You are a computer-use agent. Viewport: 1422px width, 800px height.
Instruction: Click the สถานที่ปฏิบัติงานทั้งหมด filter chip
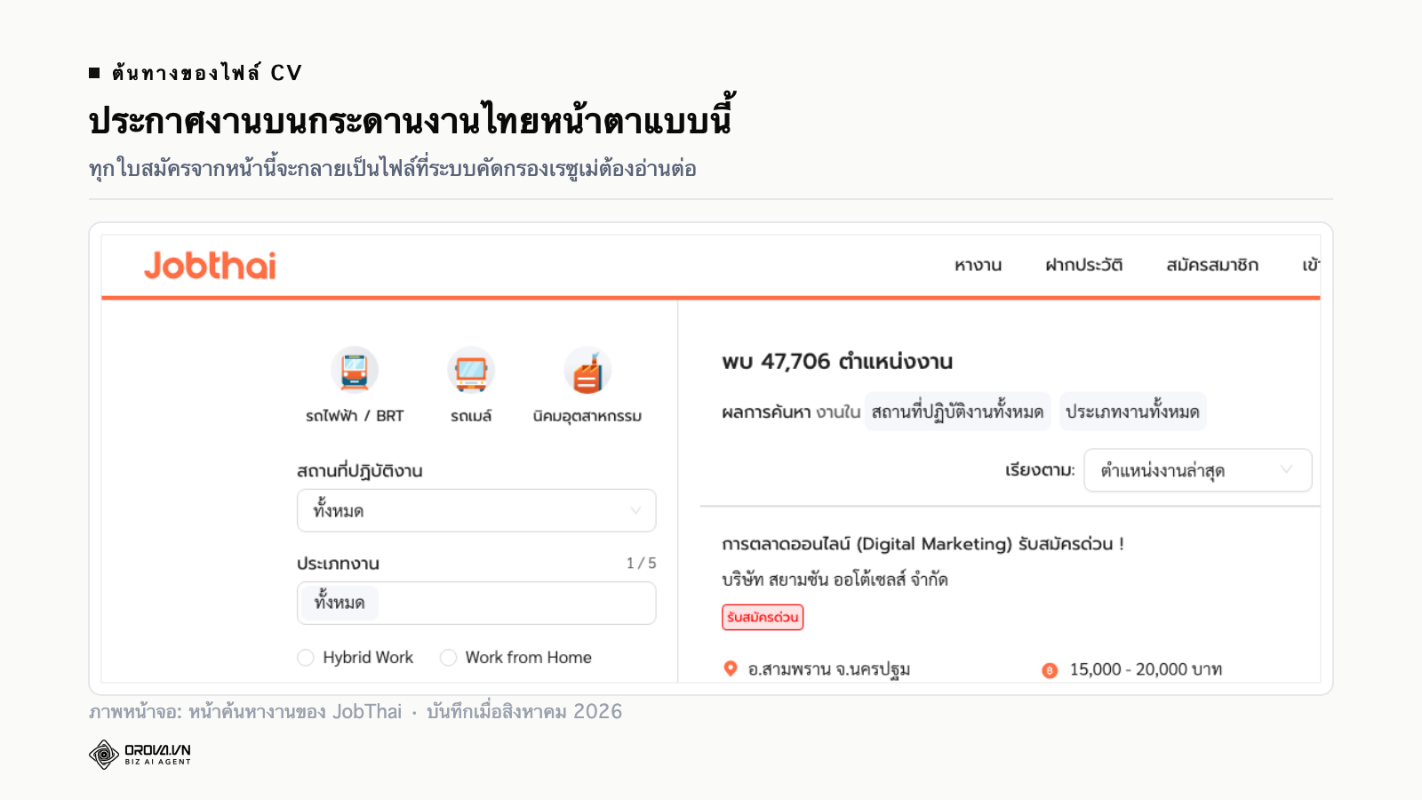pyautogui.click(x=957, y=412)
